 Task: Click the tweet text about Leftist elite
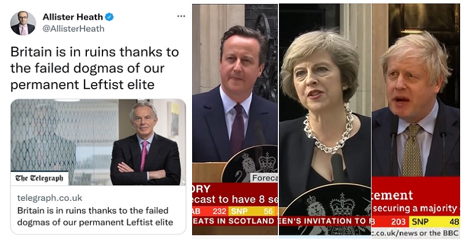pyautogui.click(x=94, y=68)
